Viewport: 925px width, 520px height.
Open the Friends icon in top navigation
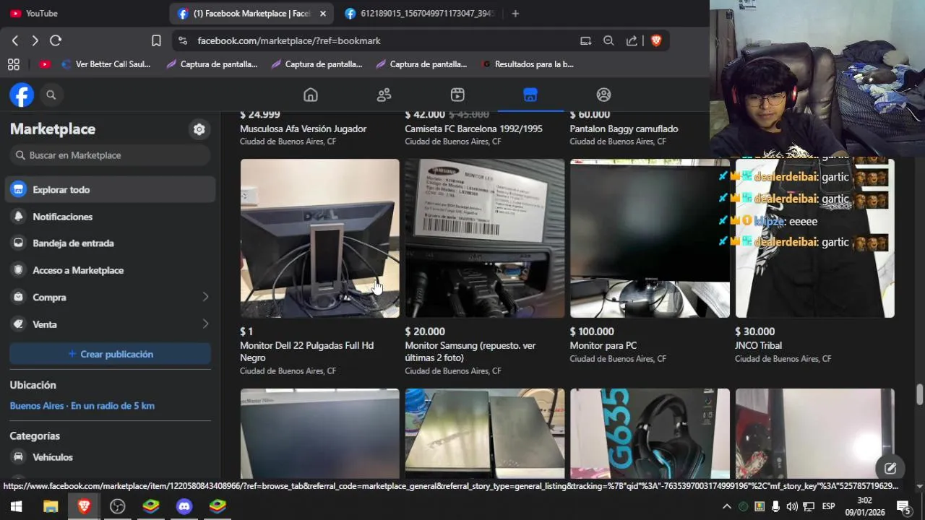pos(384,95)
